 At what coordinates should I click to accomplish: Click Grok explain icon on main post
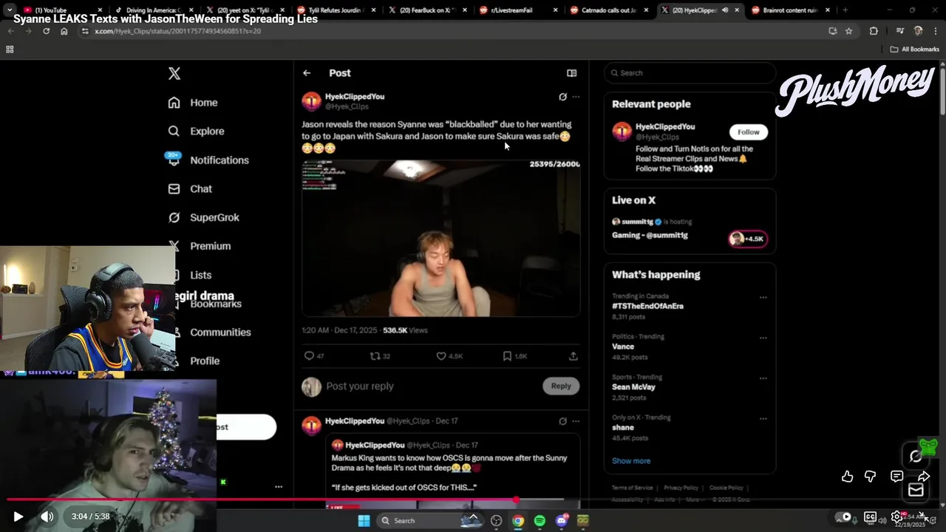[x=562, y=97]
